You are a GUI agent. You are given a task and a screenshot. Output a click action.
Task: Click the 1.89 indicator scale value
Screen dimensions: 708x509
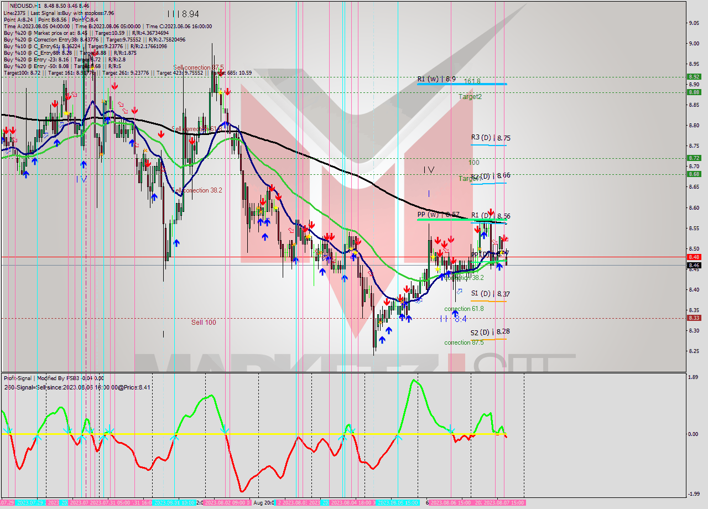[693, 377]
